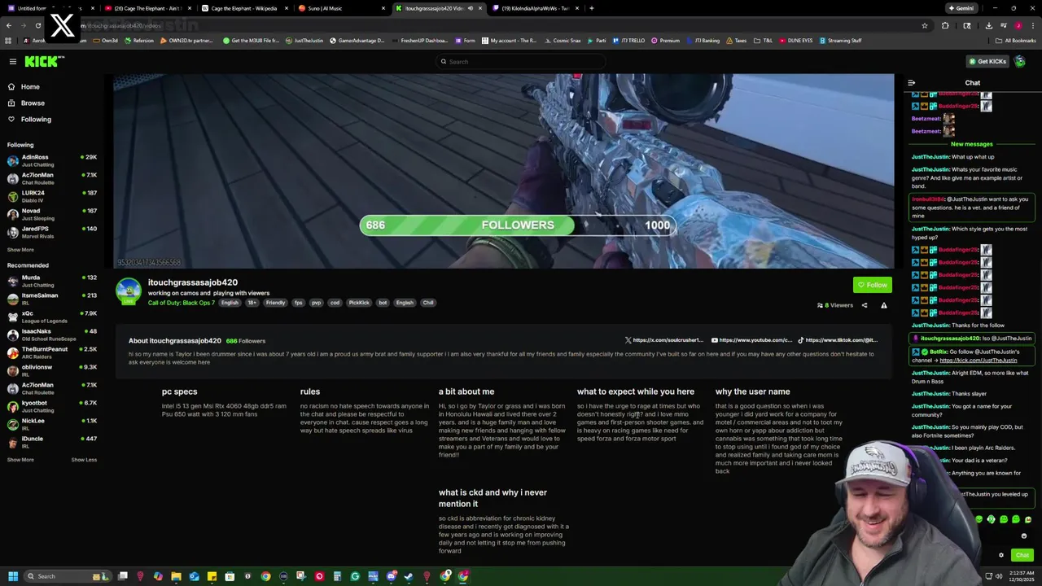Viewport: 1042px width, 586px height.
Task: Click the taskbar volume speaker icon
Action: click(x=999, y=576)
